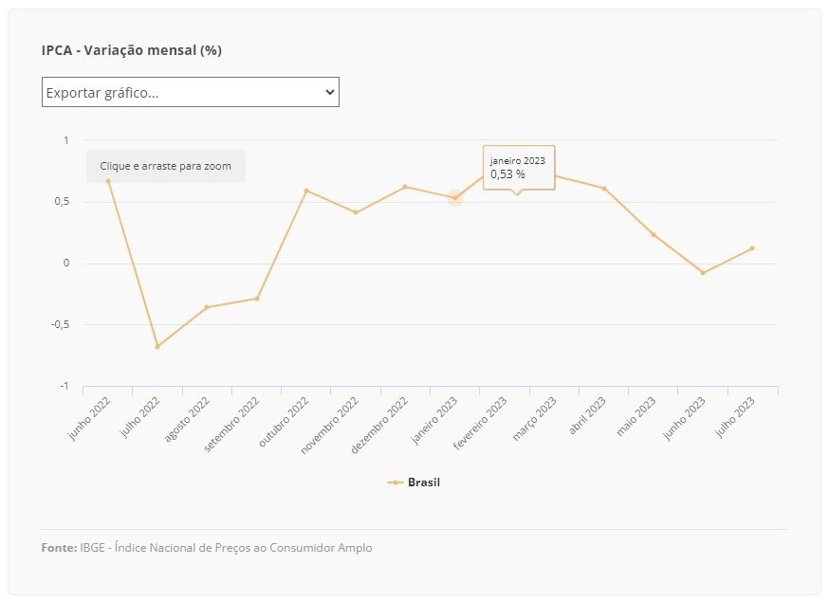Select the outubro 2022 data point
This screenshot has width=829, height=601.
(306, 191)
